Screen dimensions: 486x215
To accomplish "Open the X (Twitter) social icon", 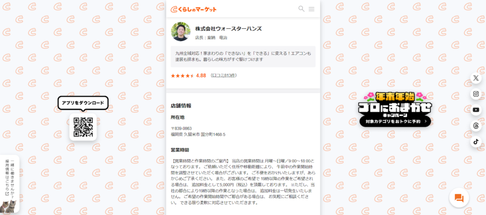I will tap(476, 78).
